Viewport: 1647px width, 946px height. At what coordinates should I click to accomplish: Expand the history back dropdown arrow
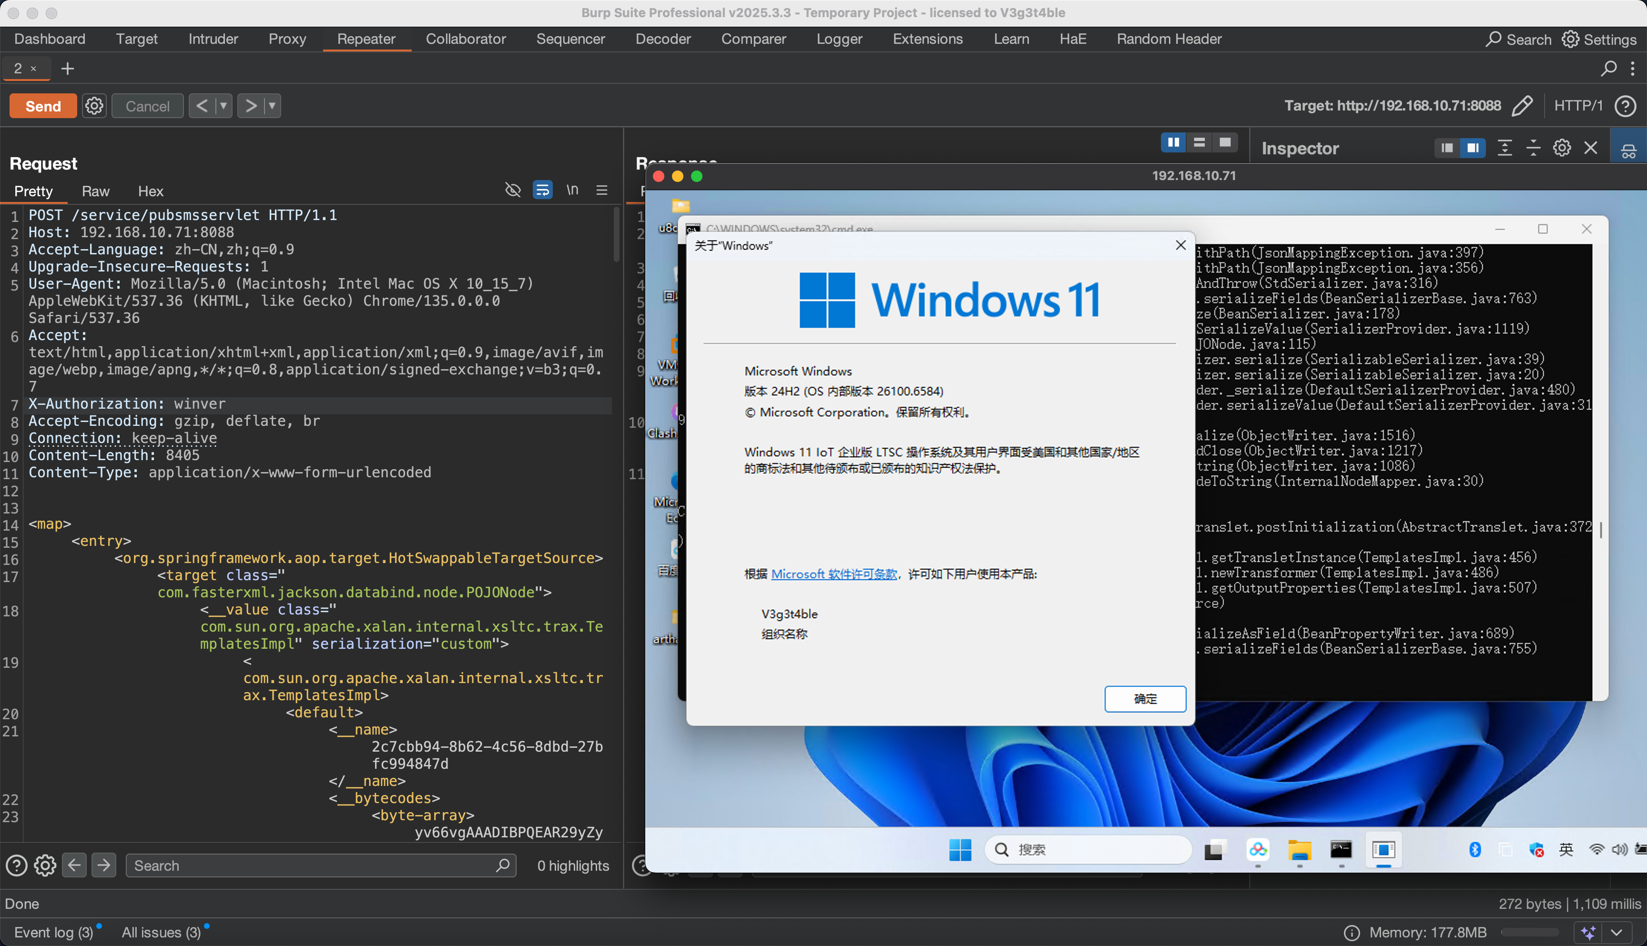click(223, 106)
